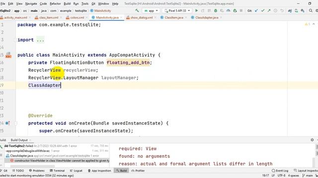The width and height of the screenshot is (318, 178).
Task: Open the Profiler tool window
Action: [x=138, y=171]
